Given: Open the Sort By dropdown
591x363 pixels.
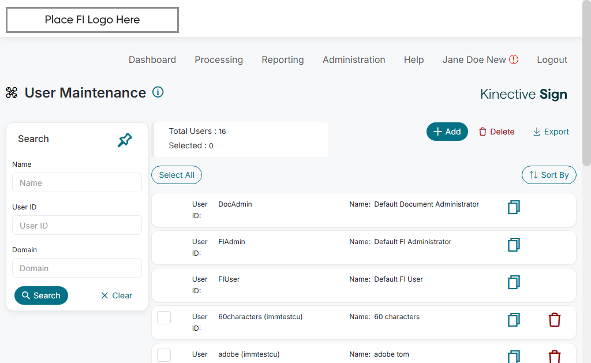Looking at the screenshot, I should point(549,175).
